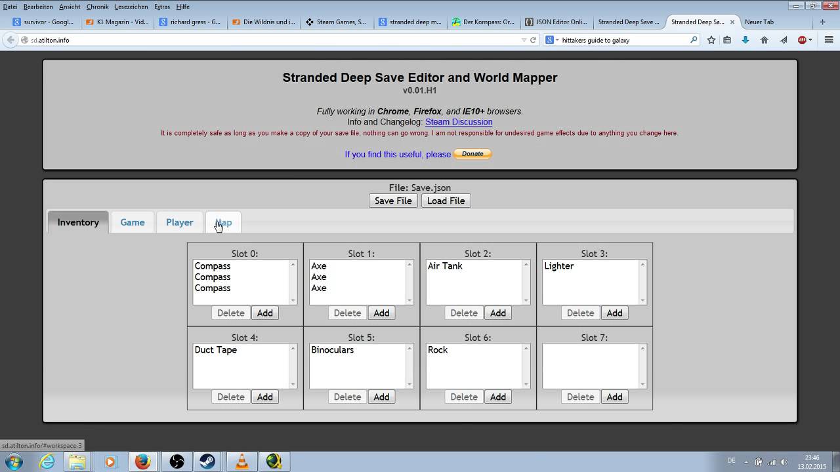
Task: Open the downloads arrow icon
Action: point(745,40)
